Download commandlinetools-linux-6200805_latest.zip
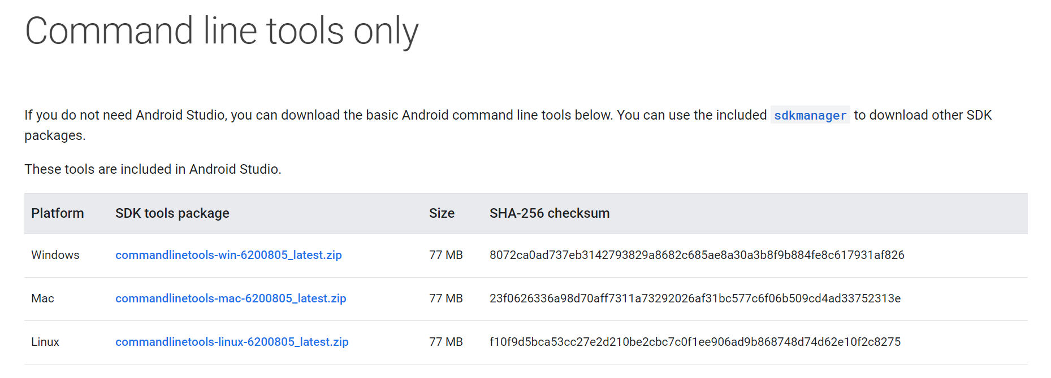The image size is (1051, 378). 232,342
